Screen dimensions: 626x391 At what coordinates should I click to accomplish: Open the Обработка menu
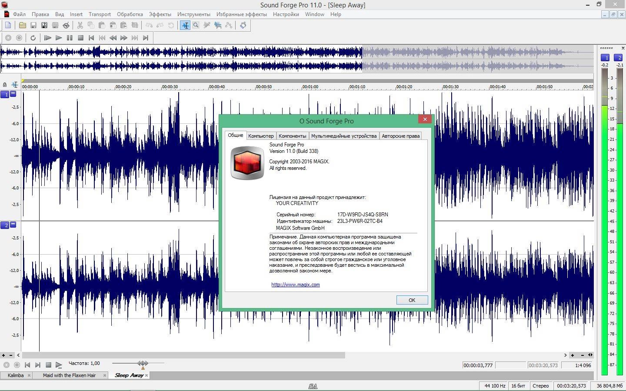[130, 14]
